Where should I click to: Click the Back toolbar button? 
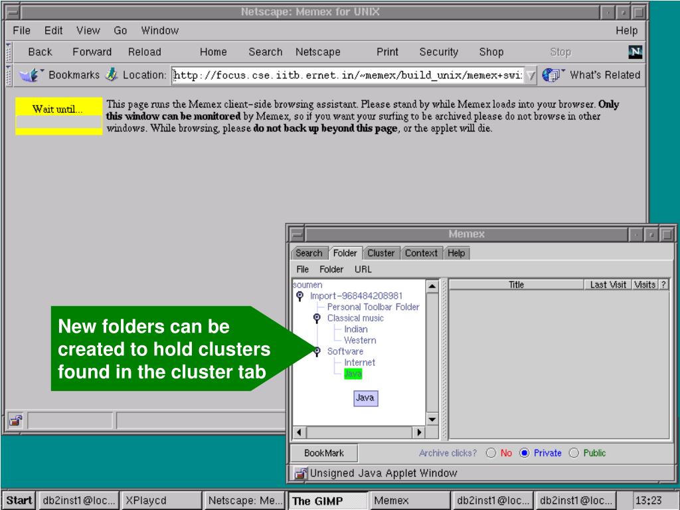[x=40, y=52]
